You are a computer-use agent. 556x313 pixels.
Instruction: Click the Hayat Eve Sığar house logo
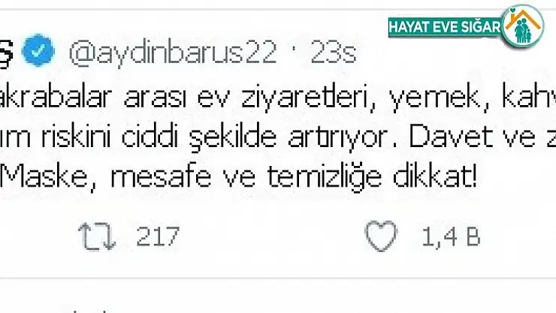pos(523,27)
